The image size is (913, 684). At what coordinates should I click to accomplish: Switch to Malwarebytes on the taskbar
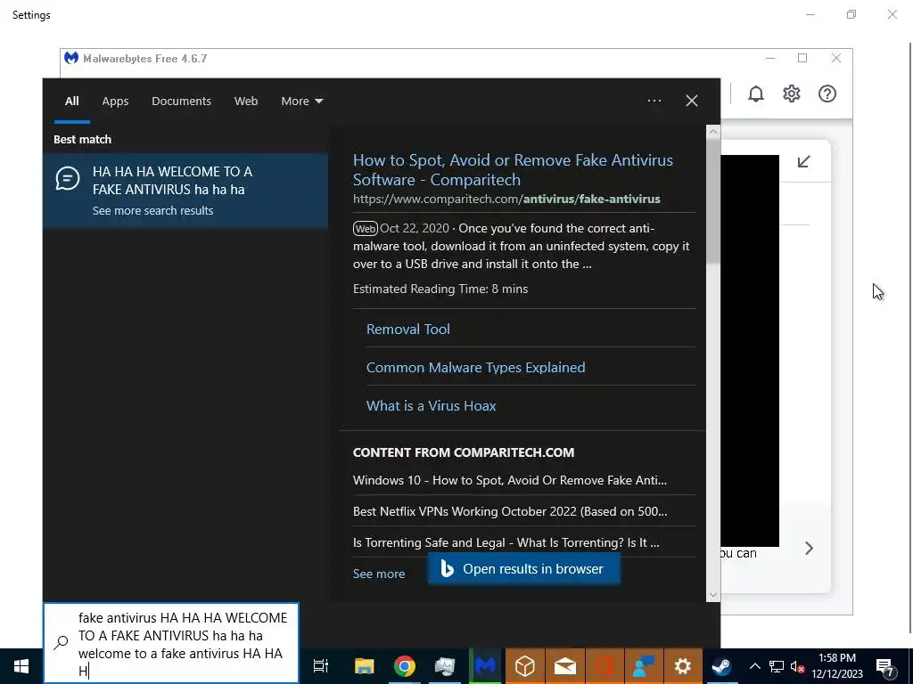[x=484, y=666]
